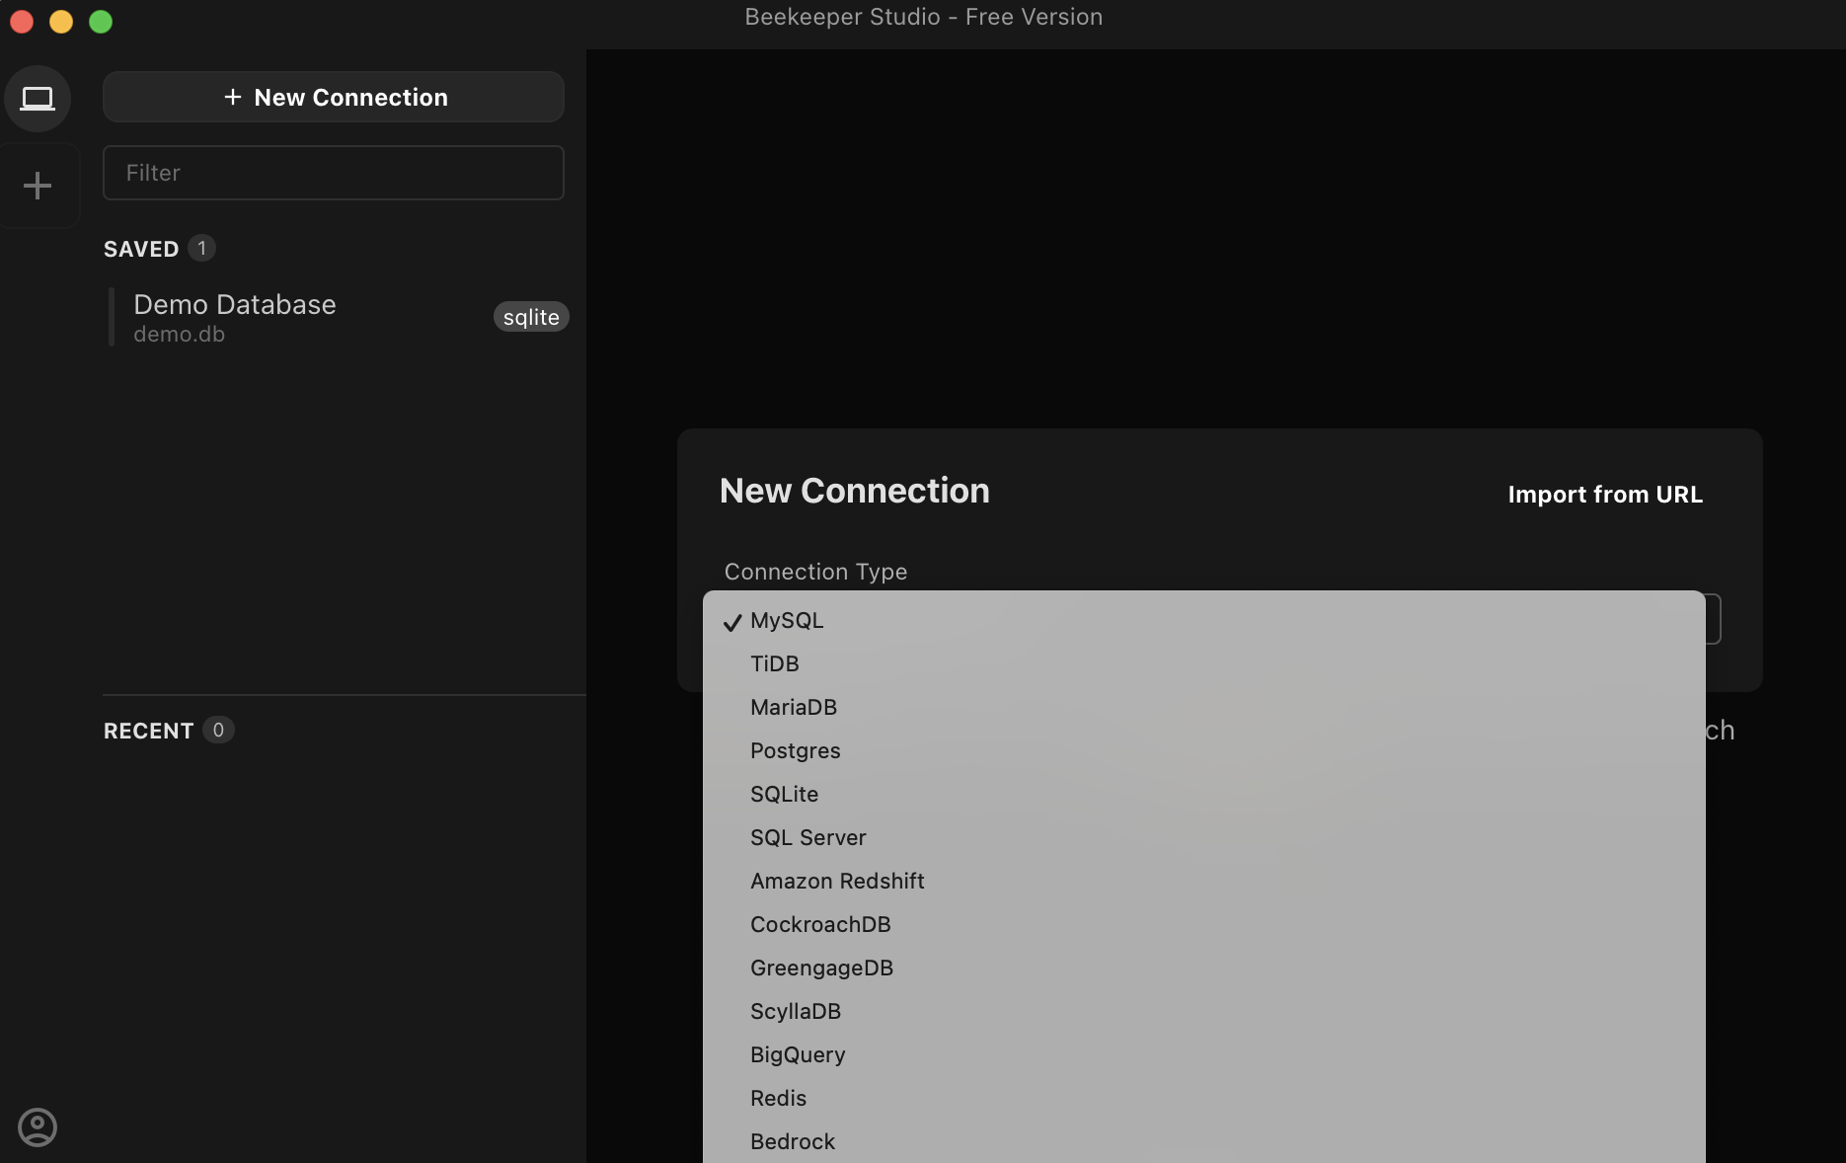Click the yellow macOS minimize button

coord(61,22)
